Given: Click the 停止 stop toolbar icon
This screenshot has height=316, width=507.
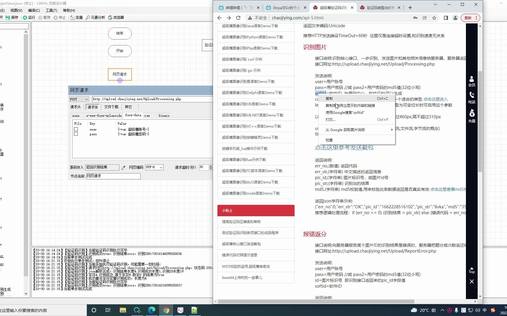Looking at the screenshot, I should (60, 18).
